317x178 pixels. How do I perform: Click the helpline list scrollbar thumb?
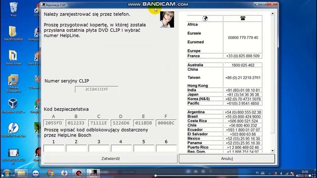pos(272,75)
